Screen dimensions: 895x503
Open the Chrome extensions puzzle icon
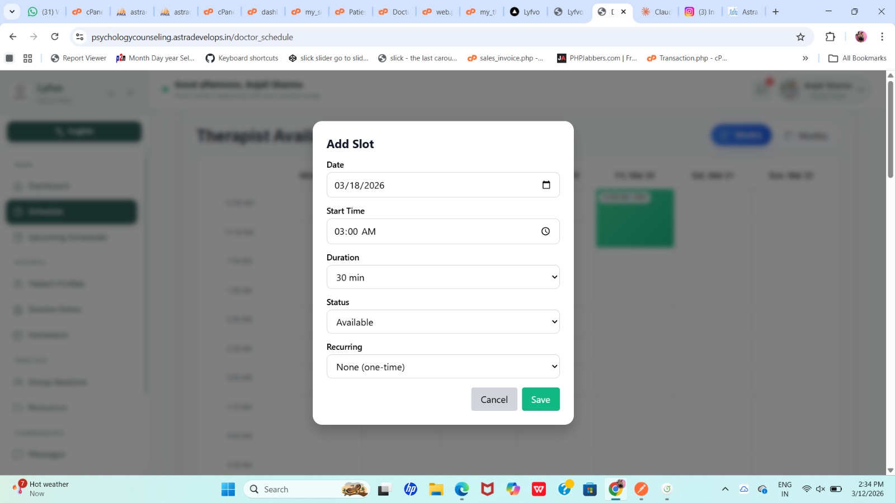click(x=830, y=37)
